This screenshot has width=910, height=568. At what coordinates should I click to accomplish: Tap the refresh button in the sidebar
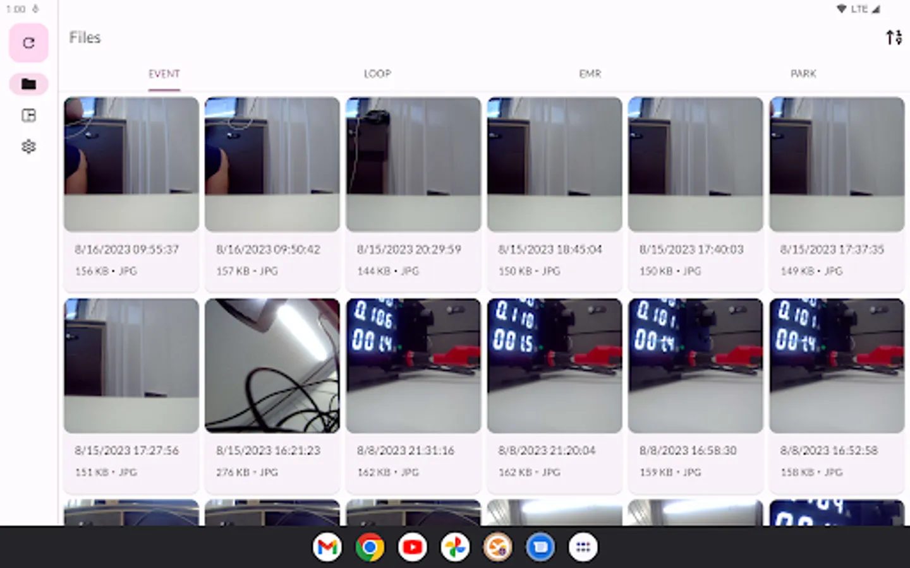point(28,43)
